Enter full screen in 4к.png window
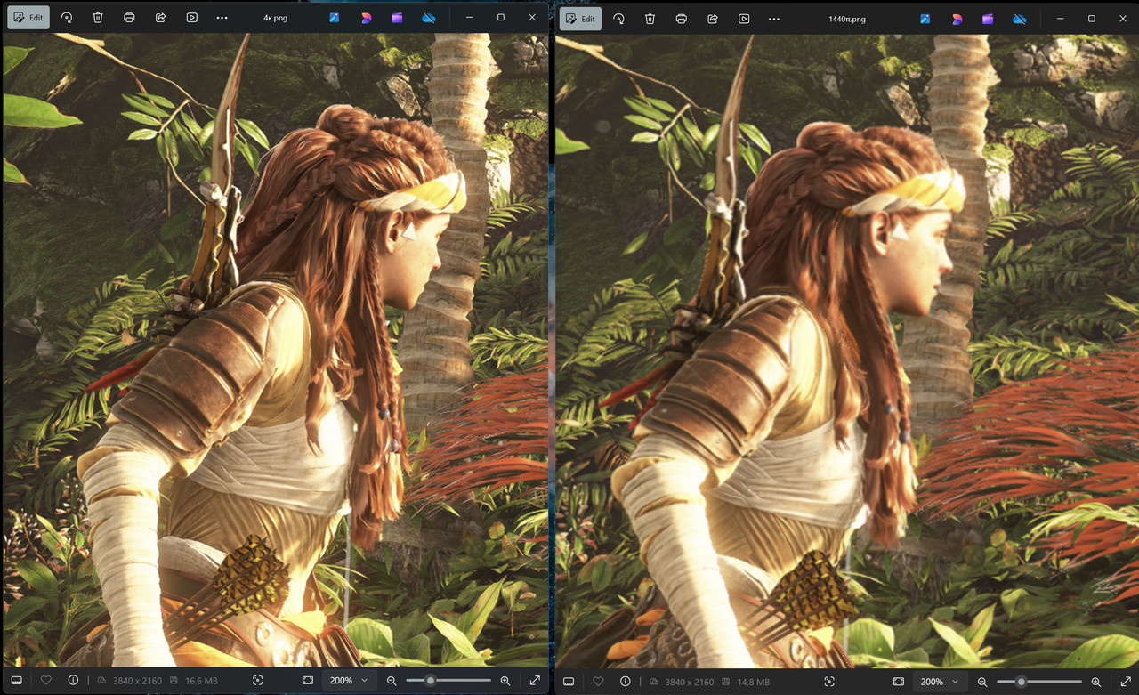1139x695 pixels. (x=535, y=680)
